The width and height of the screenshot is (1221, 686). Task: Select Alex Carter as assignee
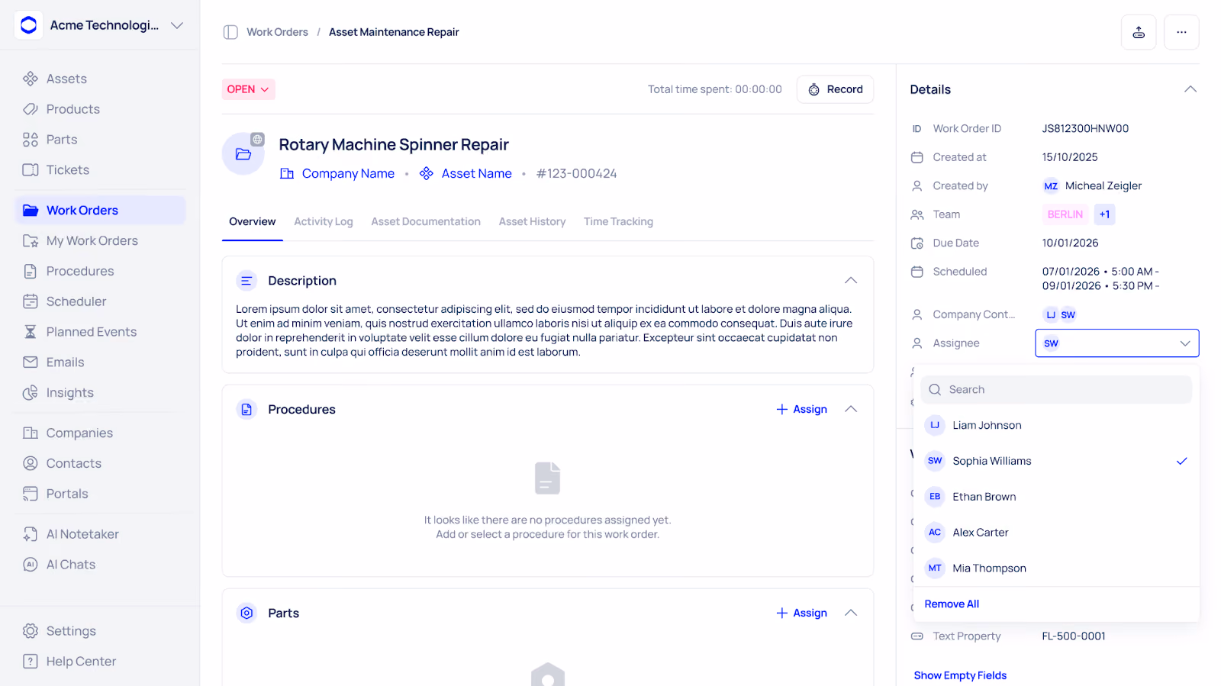pos(1056,533)
